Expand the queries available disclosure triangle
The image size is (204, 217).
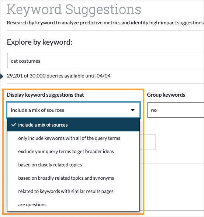(2, 76)
